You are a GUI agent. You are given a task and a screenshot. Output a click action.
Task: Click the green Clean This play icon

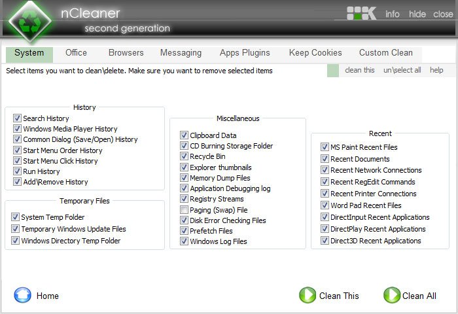(x=308, y=295)
